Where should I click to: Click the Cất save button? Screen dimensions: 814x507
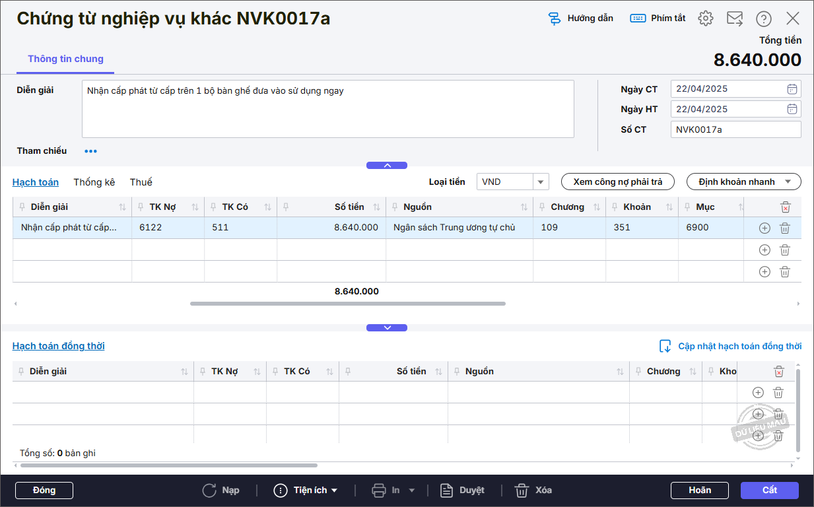pyautogui.click(x=769, y=490)
